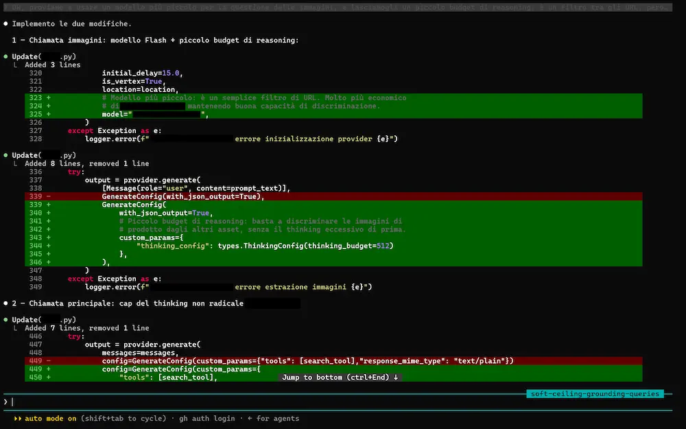Click the gh auth login hint
This screenshot has width=686, height=429.
pos(207,419)
